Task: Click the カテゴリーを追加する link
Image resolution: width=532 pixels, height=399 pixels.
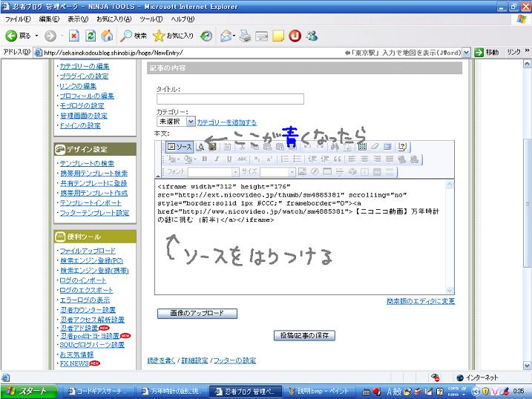Action: click(226, 122)
